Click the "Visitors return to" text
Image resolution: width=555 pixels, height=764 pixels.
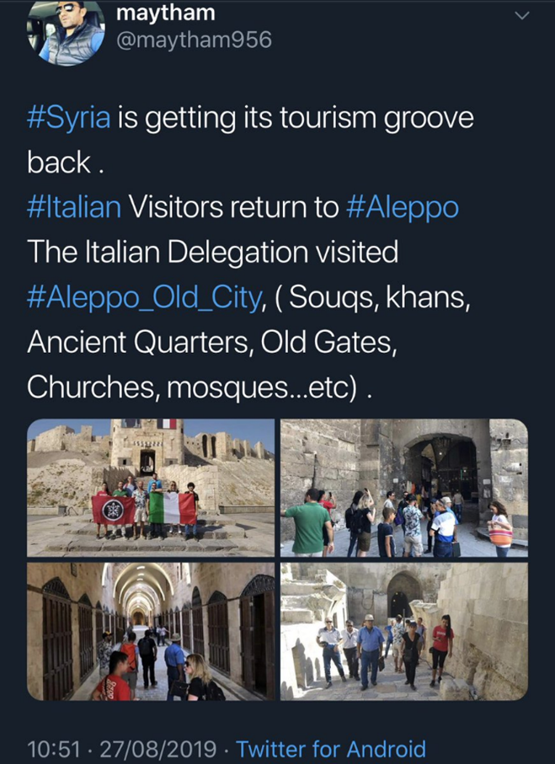234,207
